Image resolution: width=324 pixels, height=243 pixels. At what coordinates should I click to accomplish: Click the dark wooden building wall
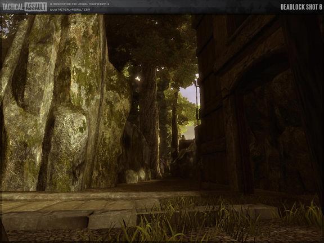click(258, 103)
